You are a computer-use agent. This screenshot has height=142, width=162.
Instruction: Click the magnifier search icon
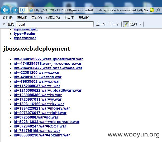(158, 10)
